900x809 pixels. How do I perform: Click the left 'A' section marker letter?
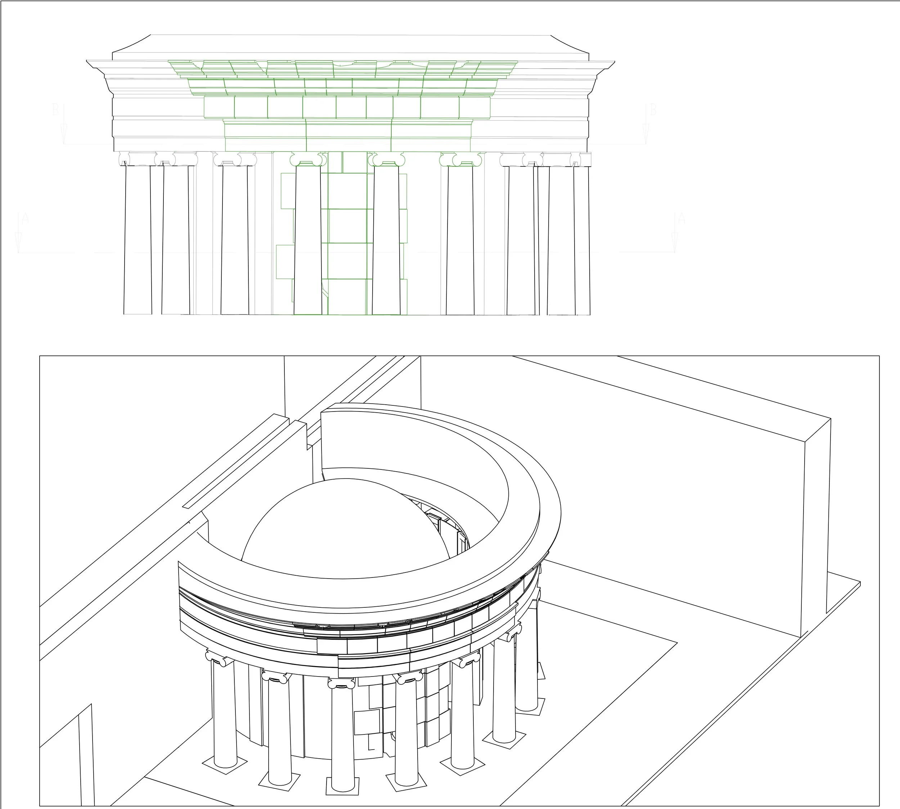click(25, 218)
